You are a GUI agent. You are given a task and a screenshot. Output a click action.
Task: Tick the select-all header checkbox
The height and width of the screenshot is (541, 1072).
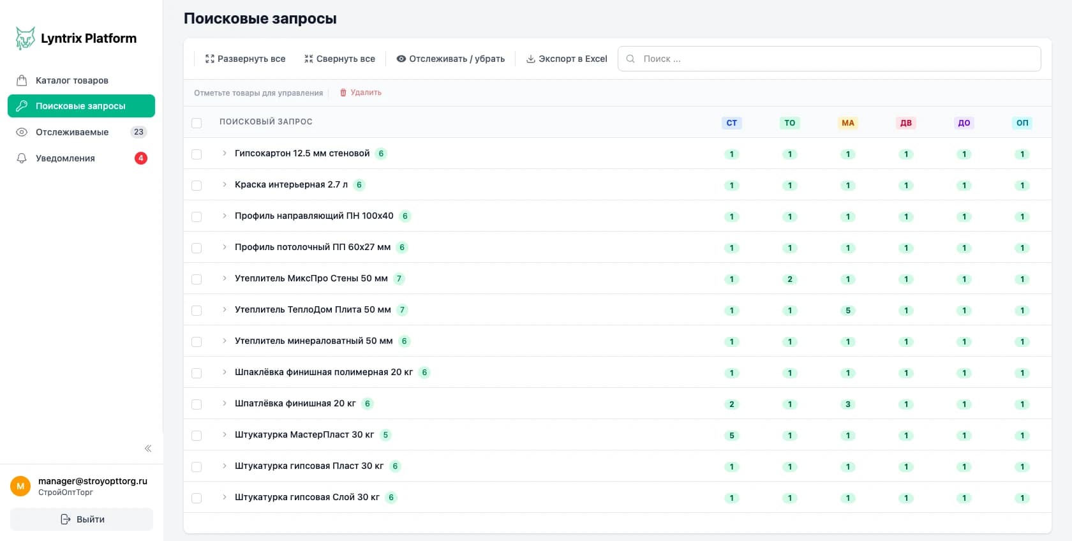click(x=197, y=123)
